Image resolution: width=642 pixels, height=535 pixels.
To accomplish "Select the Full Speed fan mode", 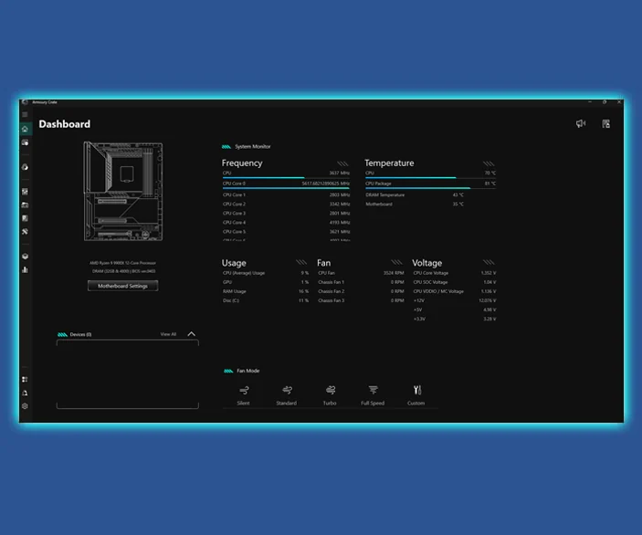I will pyautogui.click(x=373, y=395).
